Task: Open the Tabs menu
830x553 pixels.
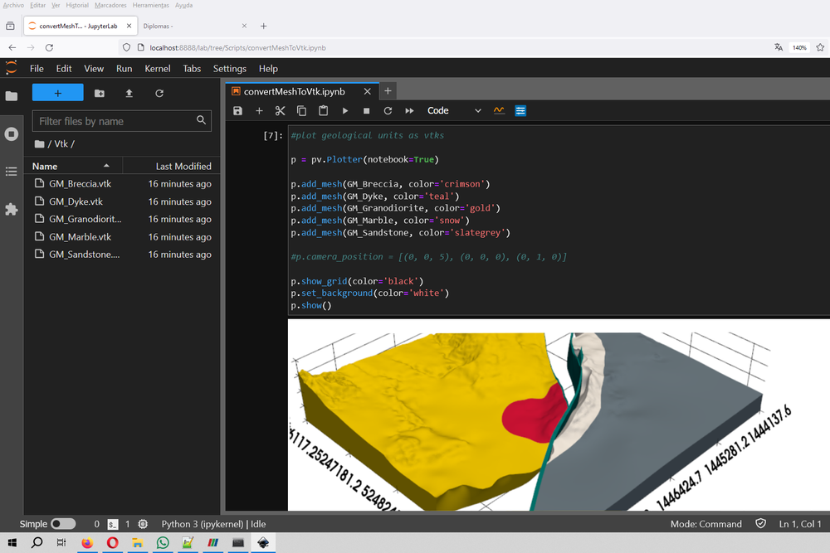Action: (x=192, y=69)
